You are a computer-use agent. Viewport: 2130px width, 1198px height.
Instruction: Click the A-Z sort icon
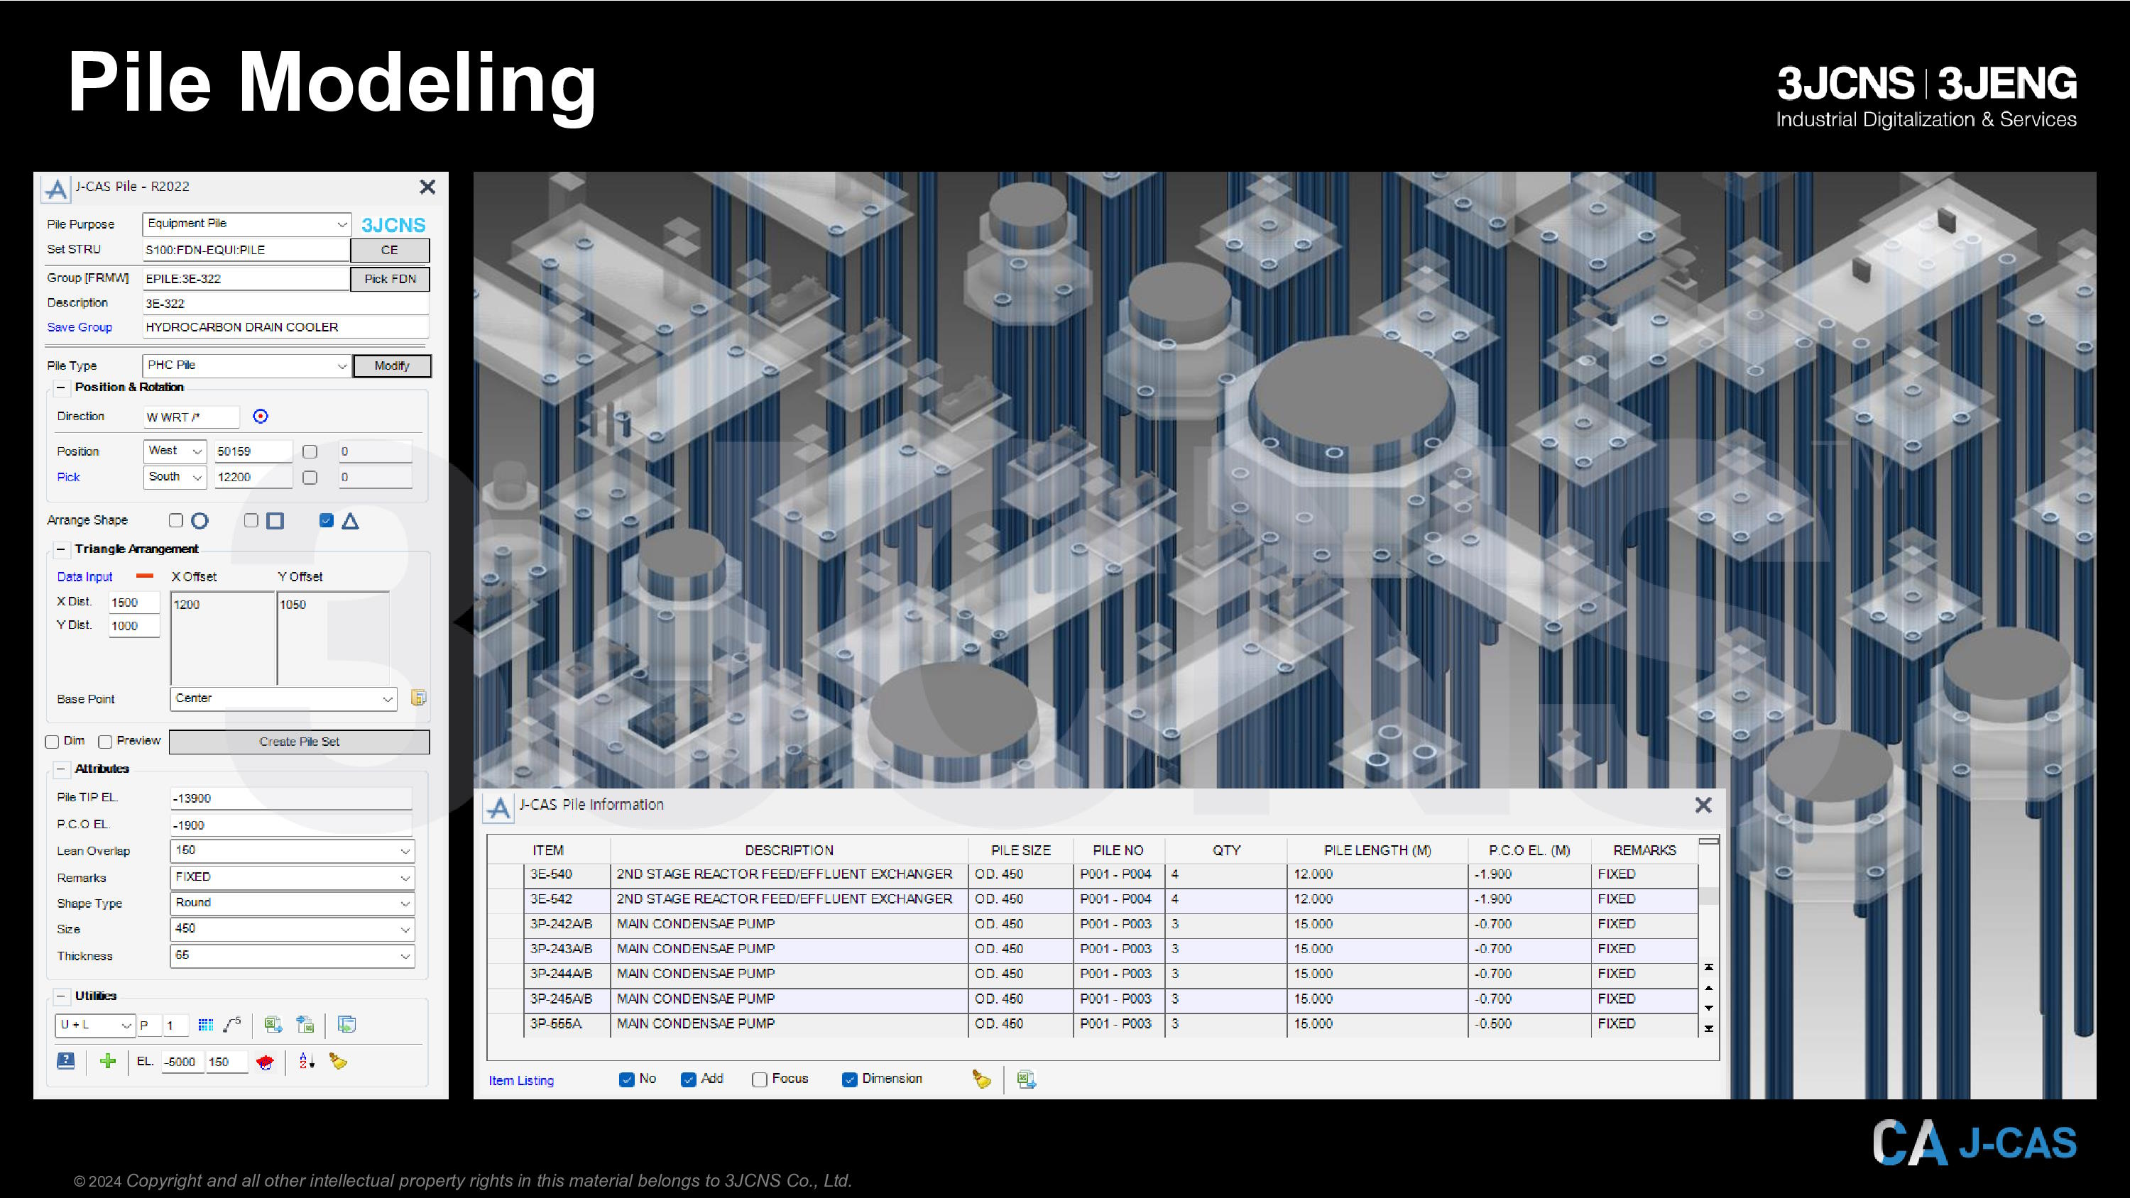(307, 1061)
